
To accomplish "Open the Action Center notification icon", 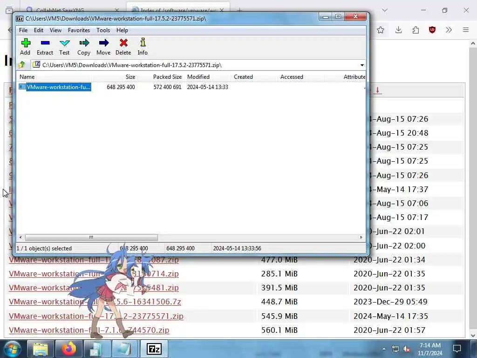I will pos(457,349).
